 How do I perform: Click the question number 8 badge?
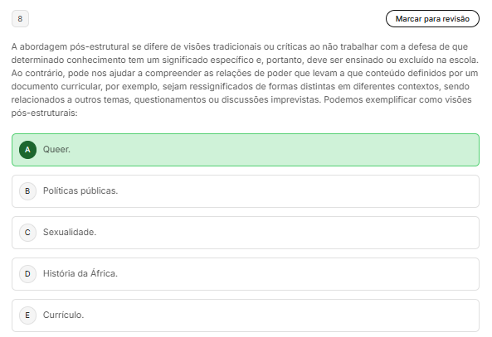point(20,19)
